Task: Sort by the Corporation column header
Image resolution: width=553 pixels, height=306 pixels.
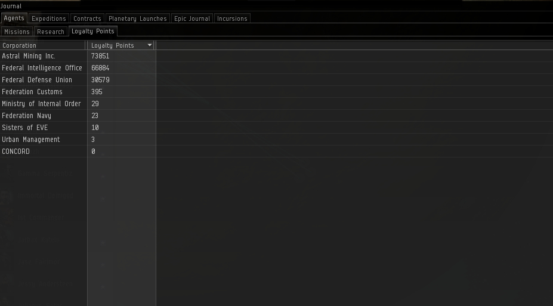Action: (x=43, y=45)
